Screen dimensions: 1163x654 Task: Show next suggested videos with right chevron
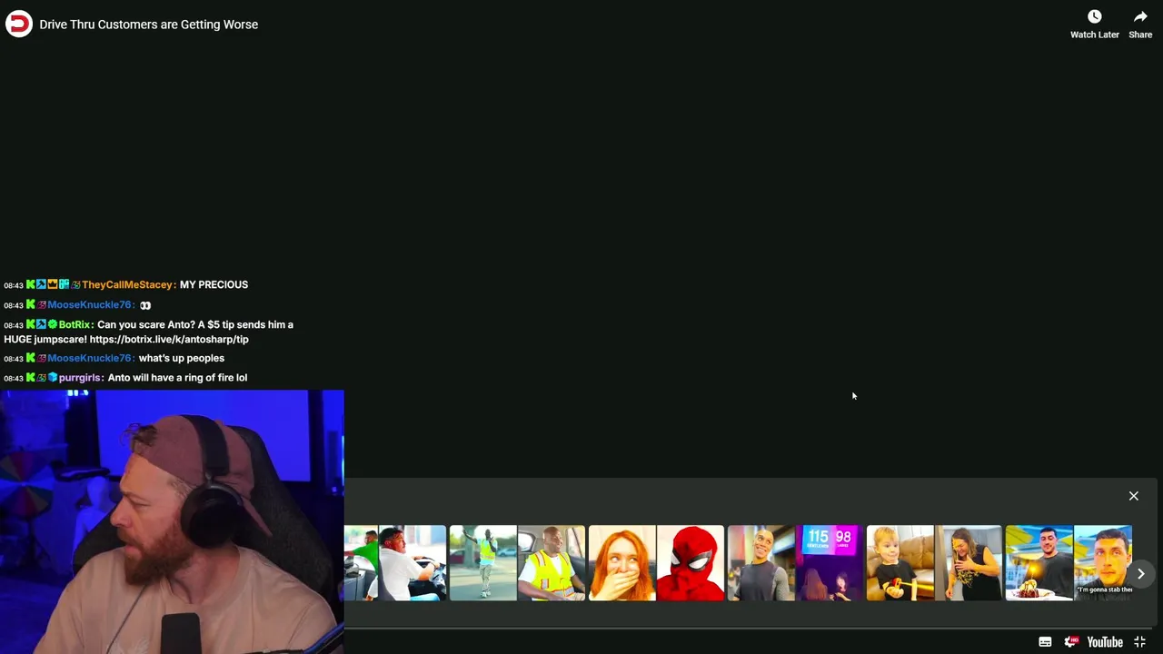coord(1140,573)
